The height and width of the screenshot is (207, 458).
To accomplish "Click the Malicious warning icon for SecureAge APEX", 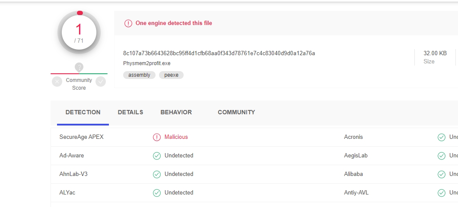I will [157, 137].
